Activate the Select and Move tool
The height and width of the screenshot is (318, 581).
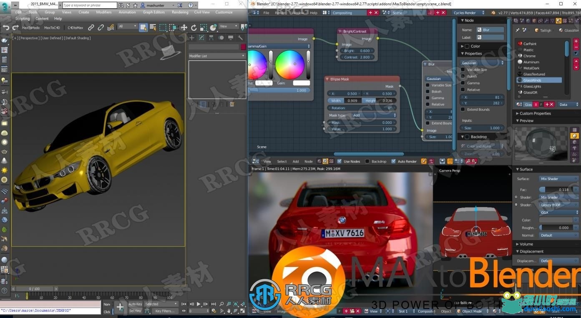point(184,28)
